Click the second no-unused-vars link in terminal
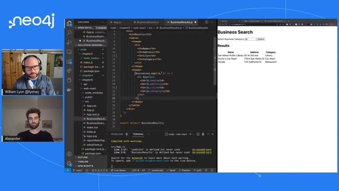The width and height of the screenshot is (339, 191). (202, 152)
